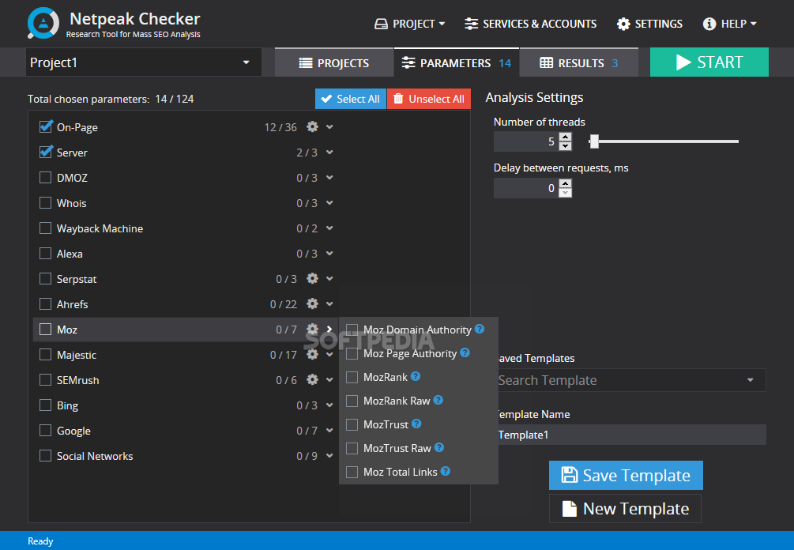Open SEMrush settings gear icon
Image resolution: width=794 pixels, height=550 pixels.
[x=312, y=380]
